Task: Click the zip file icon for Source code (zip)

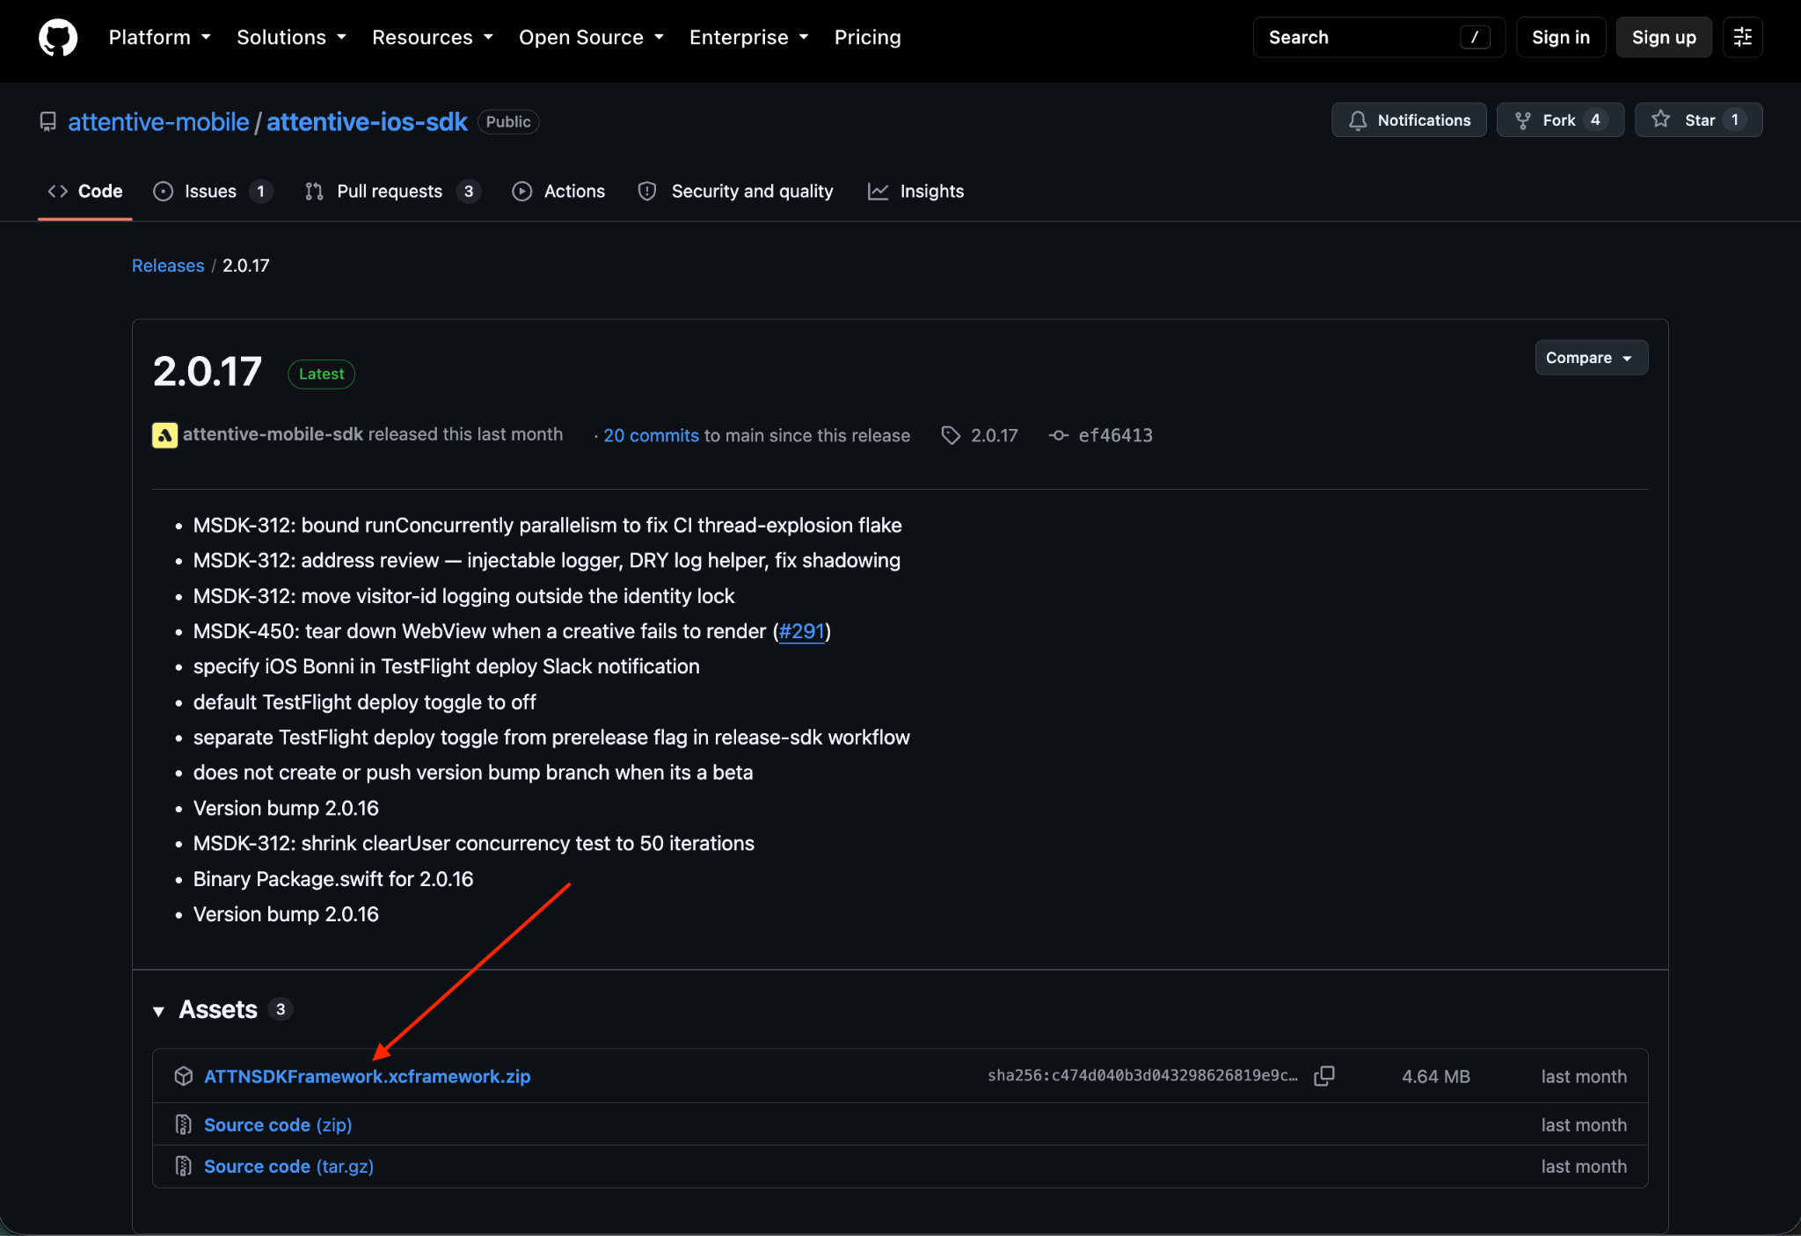Action: [183, 1124]
